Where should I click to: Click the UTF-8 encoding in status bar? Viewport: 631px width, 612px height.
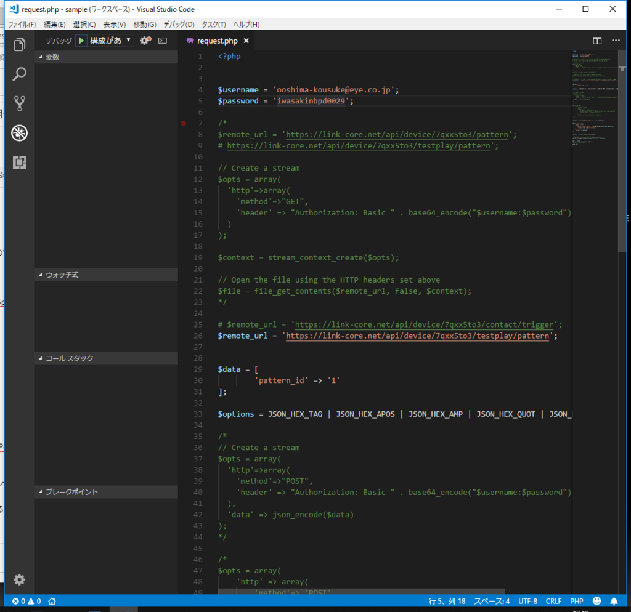click(527, 601)
